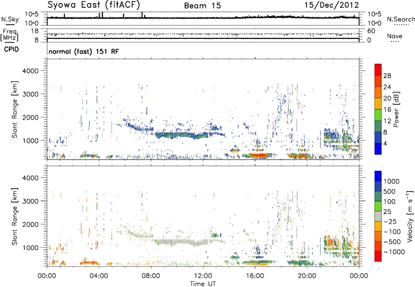
Task: Click the '60' value on Nave axis
Action: [371, 31]
